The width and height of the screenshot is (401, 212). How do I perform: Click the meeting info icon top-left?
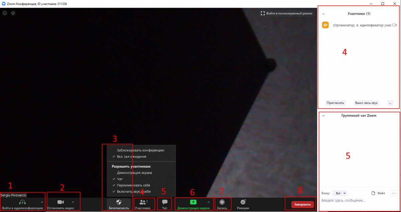[x=5, y=13]
